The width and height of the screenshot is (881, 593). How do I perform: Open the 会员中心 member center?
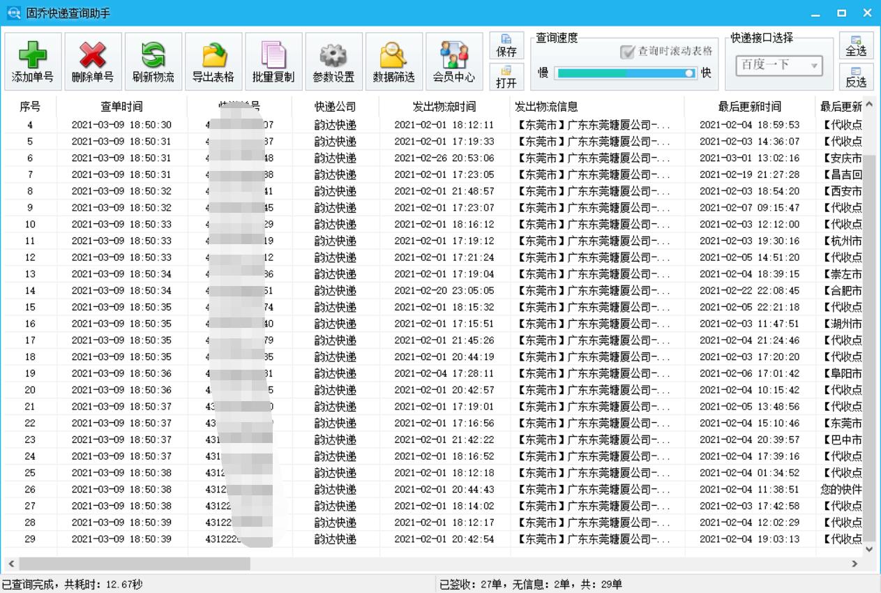click(x=454, y=61)
